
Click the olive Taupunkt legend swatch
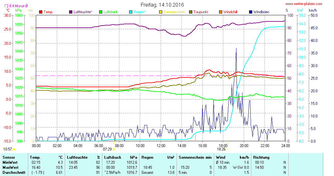pos(191,12)
